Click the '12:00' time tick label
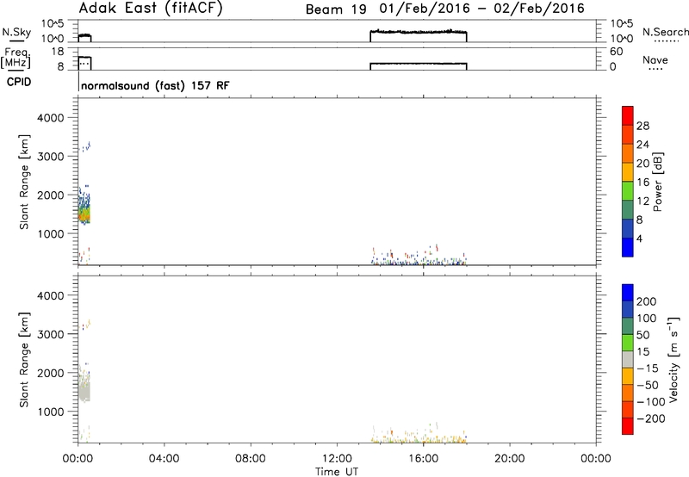The width and height of the screenshot is (689, 477). click(337, 459)
